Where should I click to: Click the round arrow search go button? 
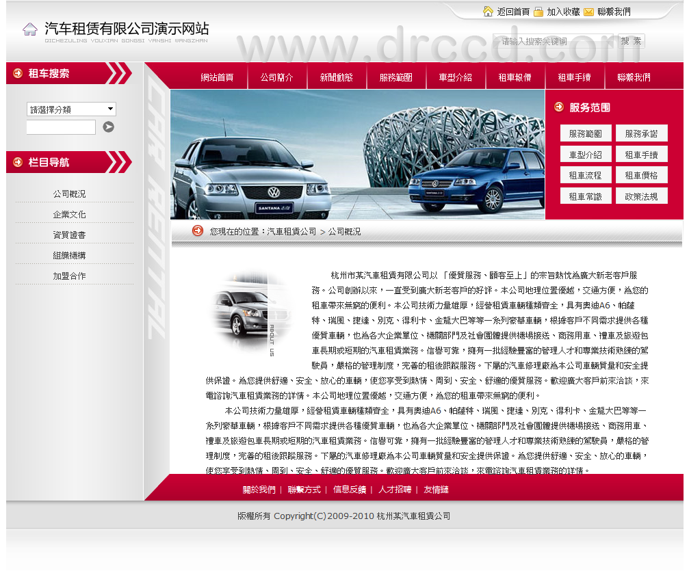(x=109, y=127)
